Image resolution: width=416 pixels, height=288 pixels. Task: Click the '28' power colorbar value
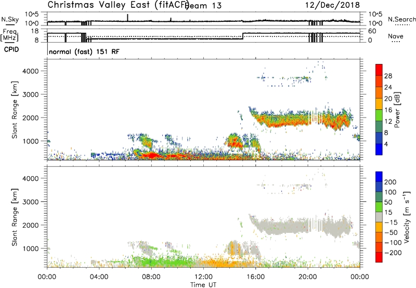tap(388, 76)
